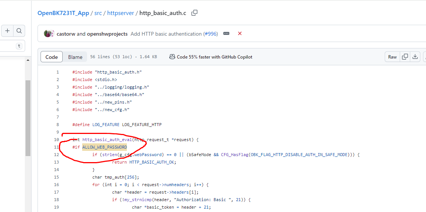Open the file search magnifier icon

(x=19, y=31)
